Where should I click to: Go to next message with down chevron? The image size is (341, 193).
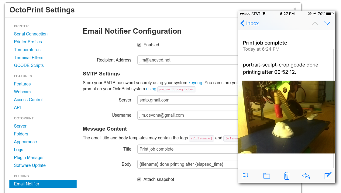[327, 23]
